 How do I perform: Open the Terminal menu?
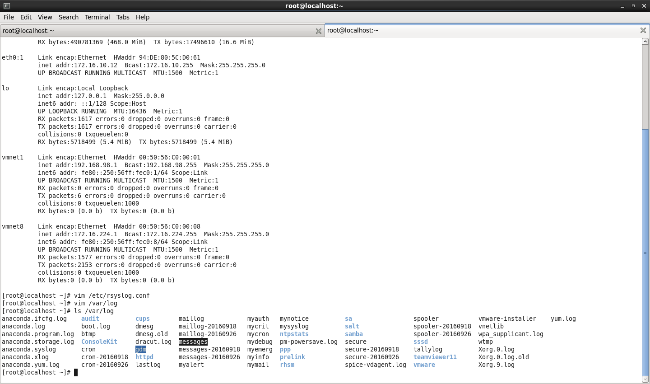97,17
